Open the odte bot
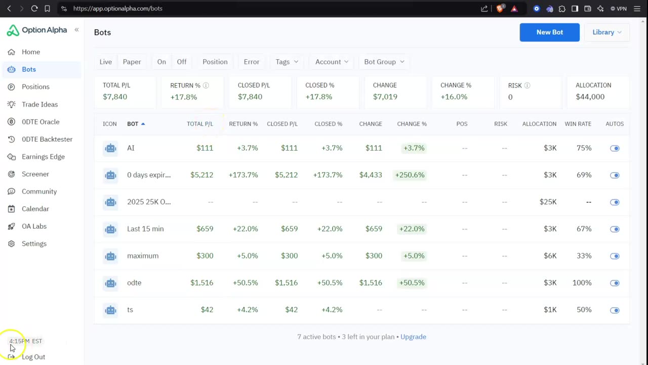Screen dimensions: 648x365 pos(134,283)
